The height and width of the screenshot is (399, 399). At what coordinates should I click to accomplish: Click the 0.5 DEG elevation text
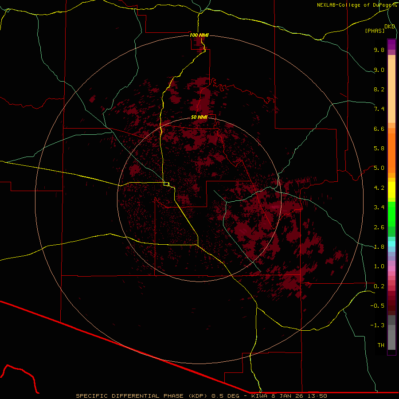click(226, 396)
